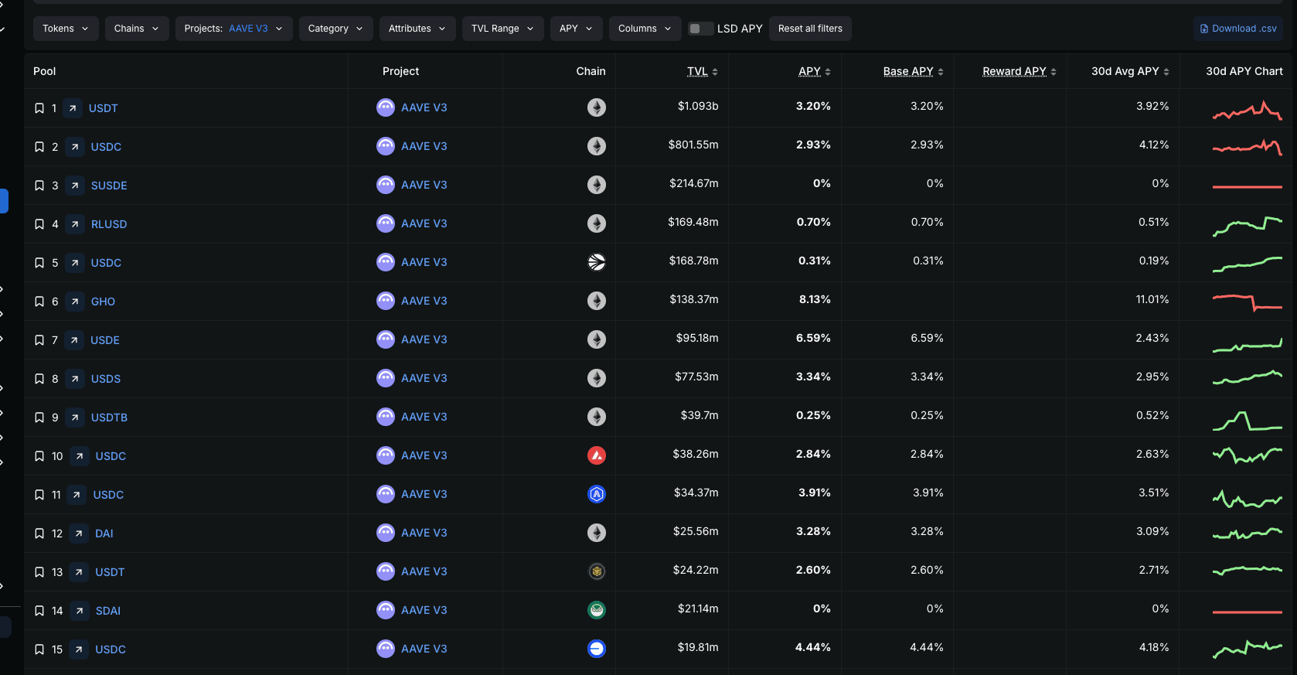The width and height of the screenshot is (1297, 675).
Task: Reset all filters
Action: 810,29
